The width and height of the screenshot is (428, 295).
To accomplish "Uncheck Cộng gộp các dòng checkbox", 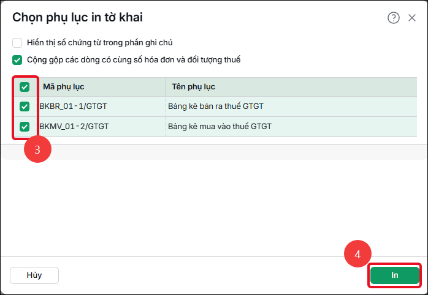I will pyautogui.click(x=17, y=60).
